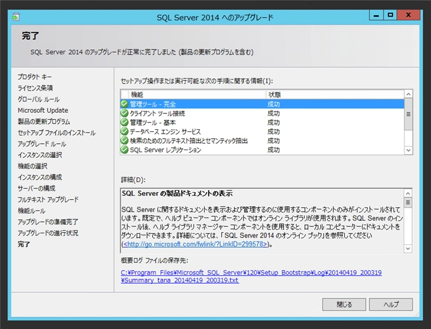Click the 製品の更新プログラム step
The height and width of the screenshot is (329, 431).
coord(44,121)
